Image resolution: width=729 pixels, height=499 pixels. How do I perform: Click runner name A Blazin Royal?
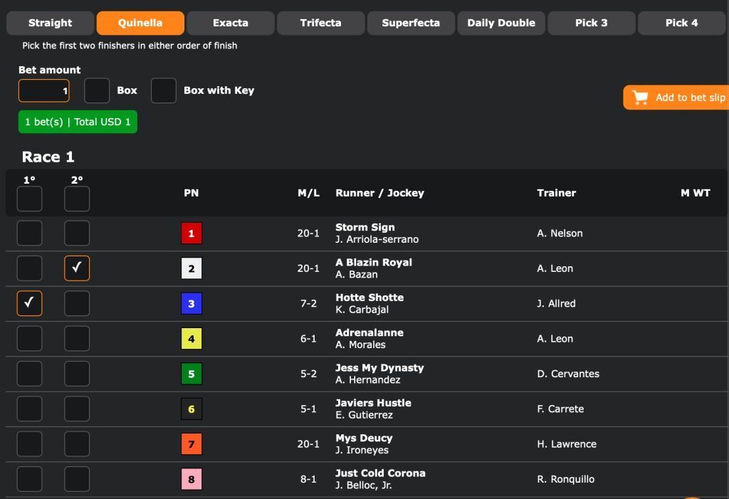(x=374, y=262)
